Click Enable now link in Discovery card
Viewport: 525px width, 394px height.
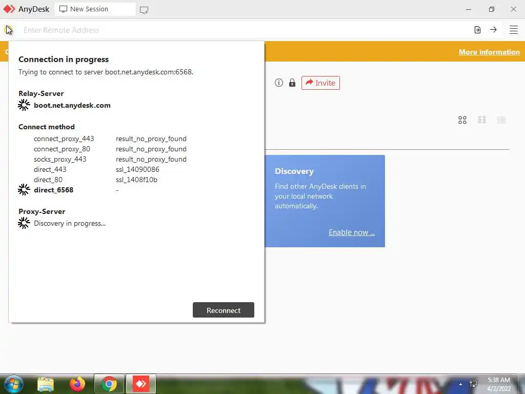click(352, 232)
